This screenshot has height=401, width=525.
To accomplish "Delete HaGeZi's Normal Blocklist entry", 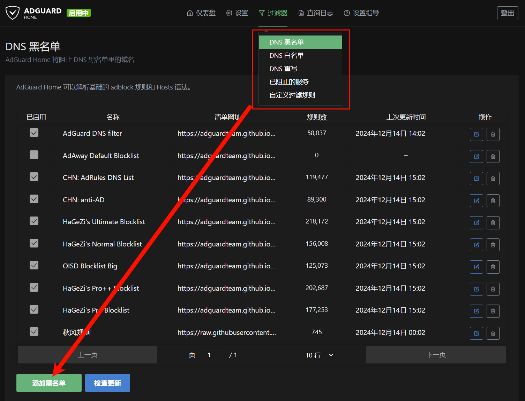I will tap(493, 245).
